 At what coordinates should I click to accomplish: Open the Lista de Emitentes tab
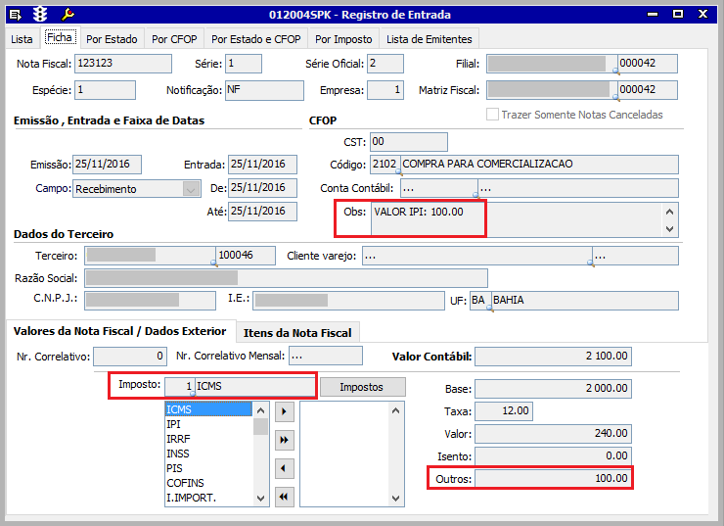click(430, 39)
